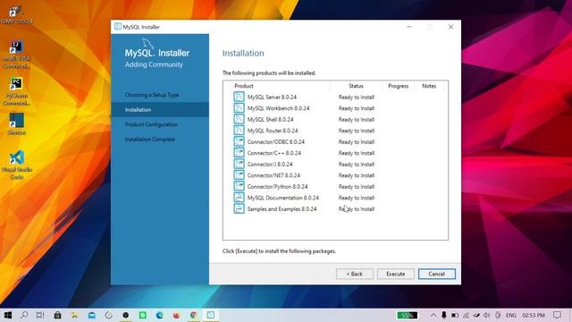Click the Connector/J 8.0.24 product icon

coord(239,164)
